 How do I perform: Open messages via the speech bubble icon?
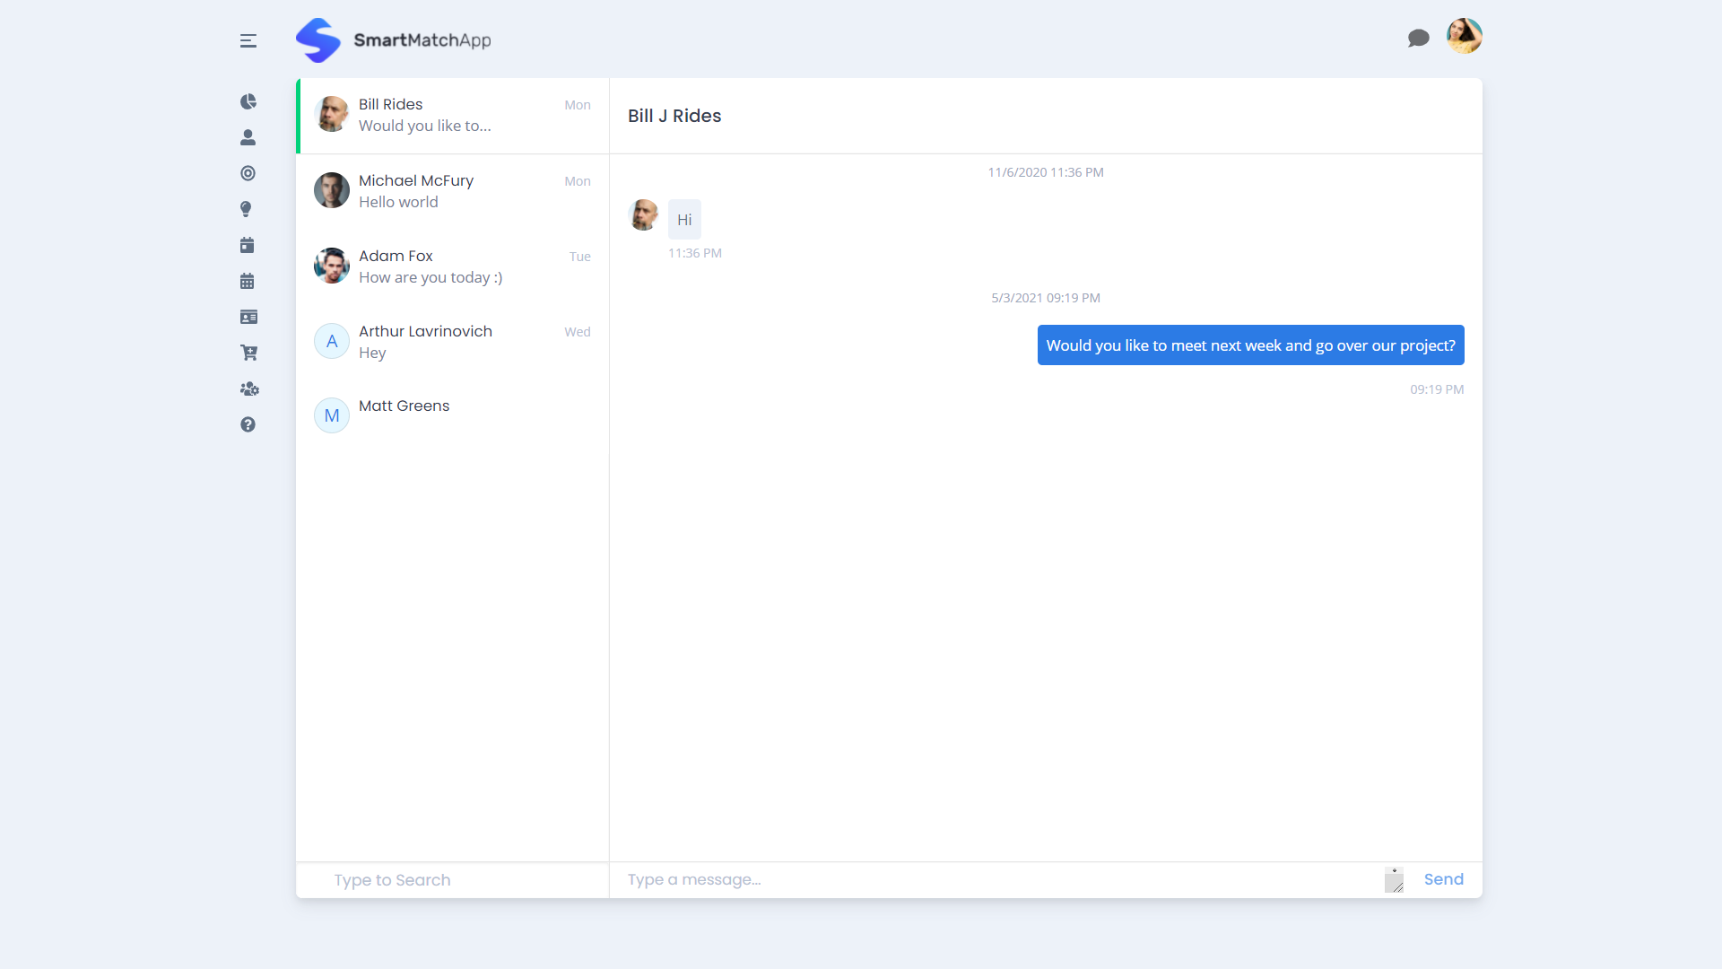tap(1419, 39)
